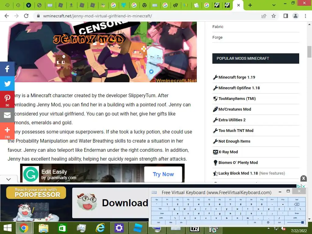Reload the wminecraft.net page
The image size is (312, 234).
pyautogui.click(x=26, y=16)
